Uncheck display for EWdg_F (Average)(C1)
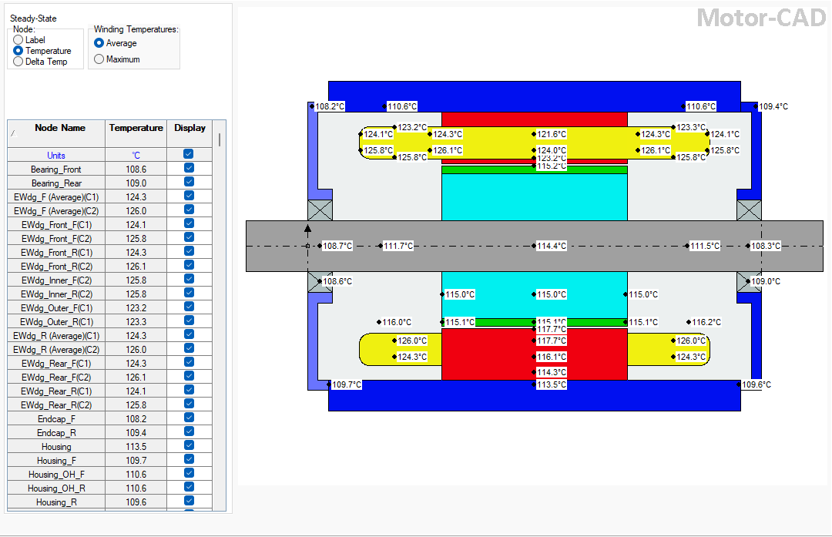This screenshot has height=537, width=832. point(189,195)
